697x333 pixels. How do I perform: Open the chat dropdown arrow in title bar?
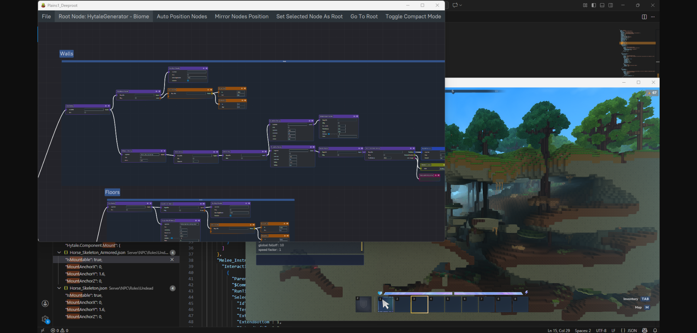(x=461, y=5)
